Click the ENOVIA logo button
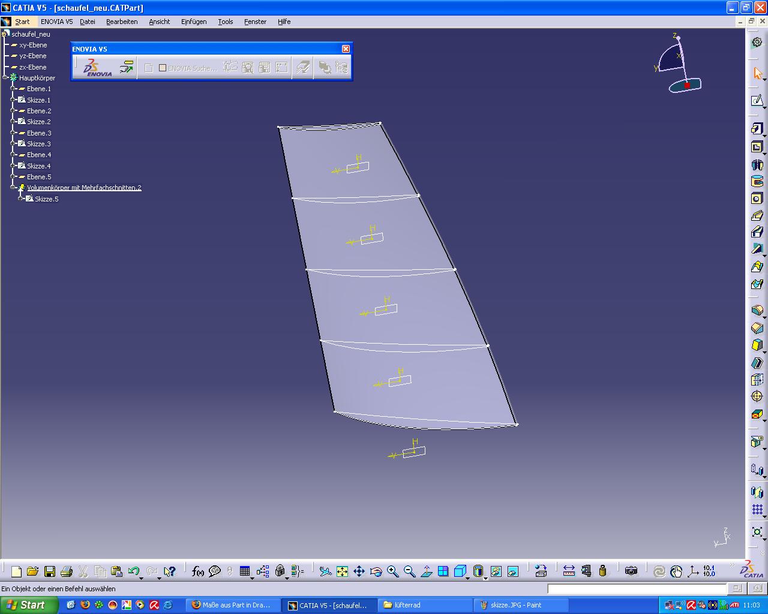 (97, 67)
